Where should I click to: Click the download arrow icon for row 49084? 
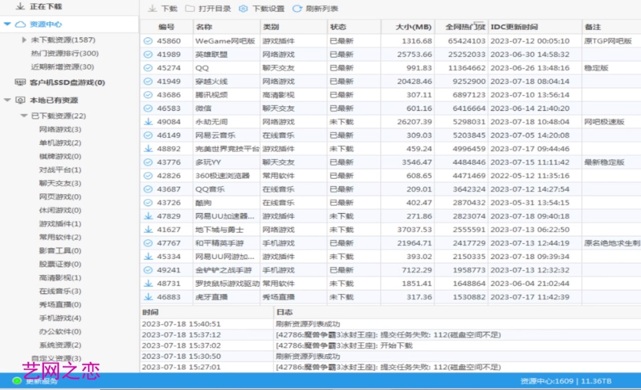pyautogui.click(x=148, y=122)
